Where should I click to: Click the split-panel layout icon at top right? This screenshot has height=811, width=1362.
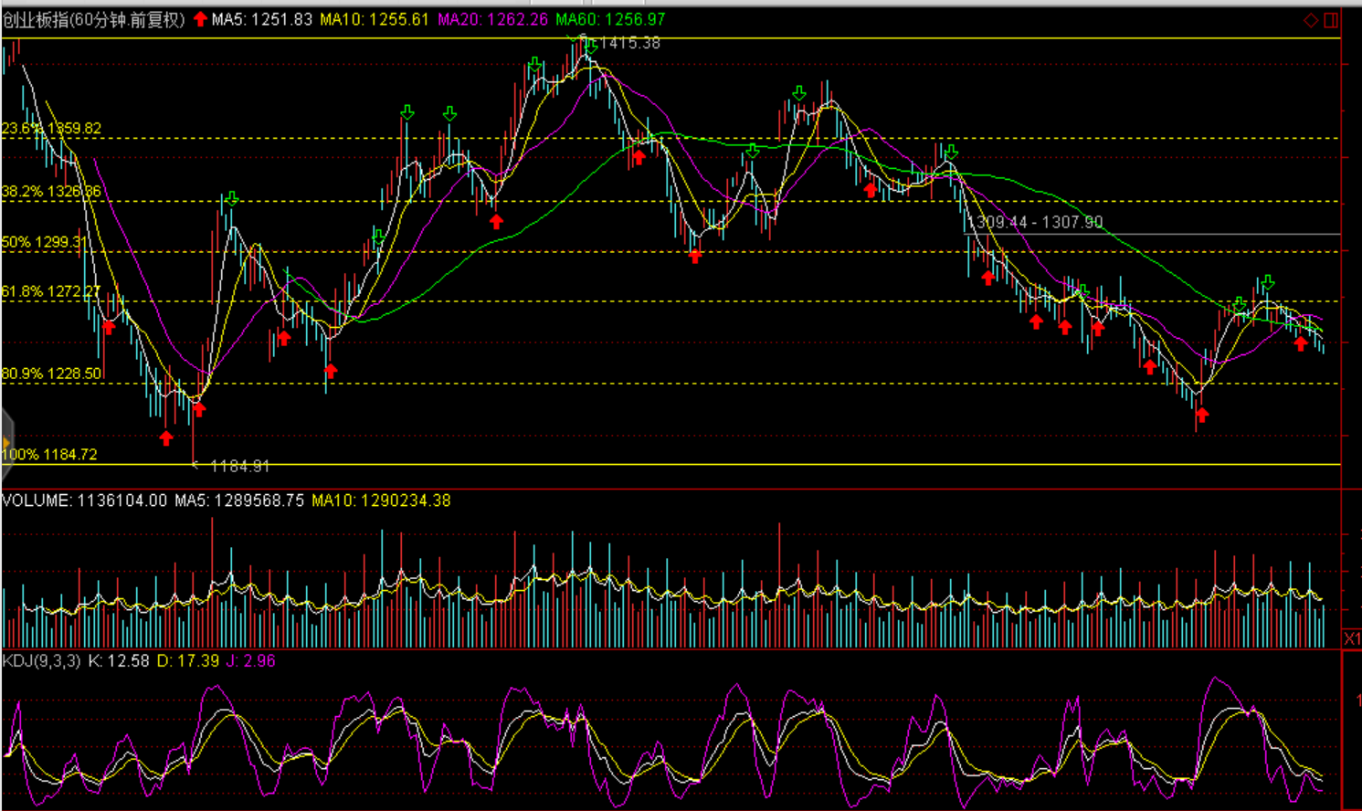[1332, 20]
